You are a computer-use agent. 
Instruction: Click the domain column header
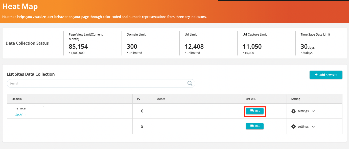pyautogui.click(x=17, y=99)
